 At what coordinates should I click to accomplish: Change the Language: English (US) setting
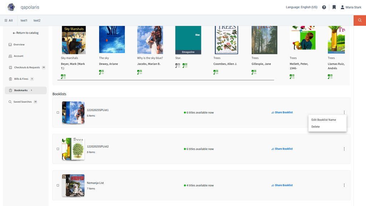point(301,7)
